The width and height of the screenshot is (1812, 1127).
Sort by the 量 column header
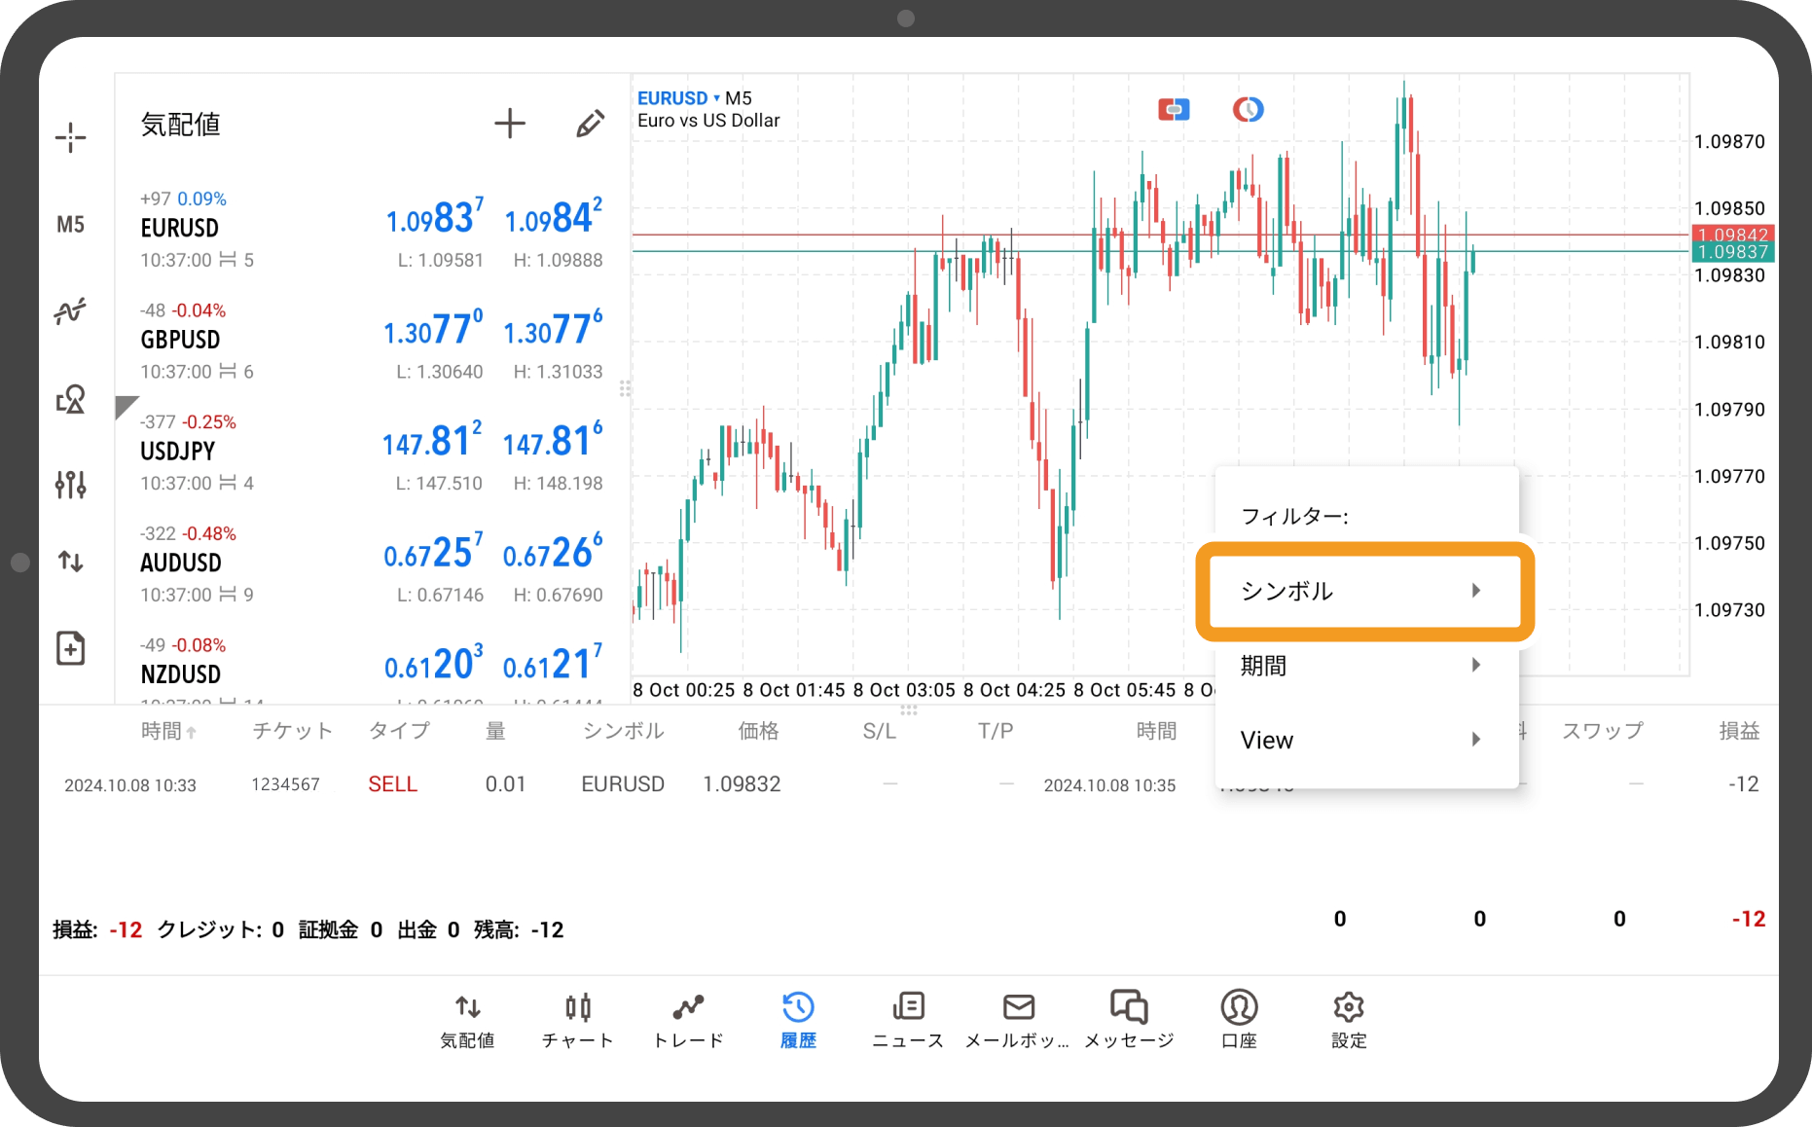[x=495, y=731]
